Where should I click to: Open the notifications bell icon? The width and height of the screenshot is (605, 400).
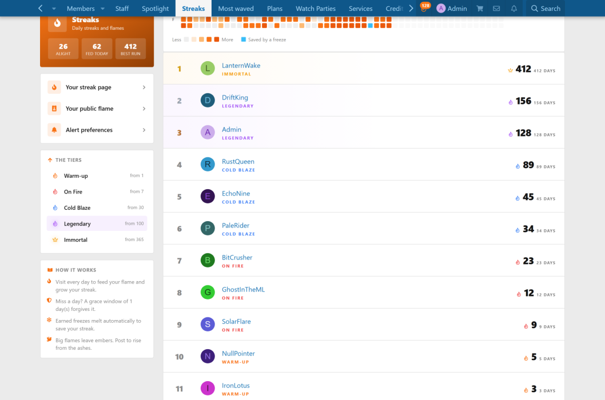pyautogui.click(x=514, y=9)
